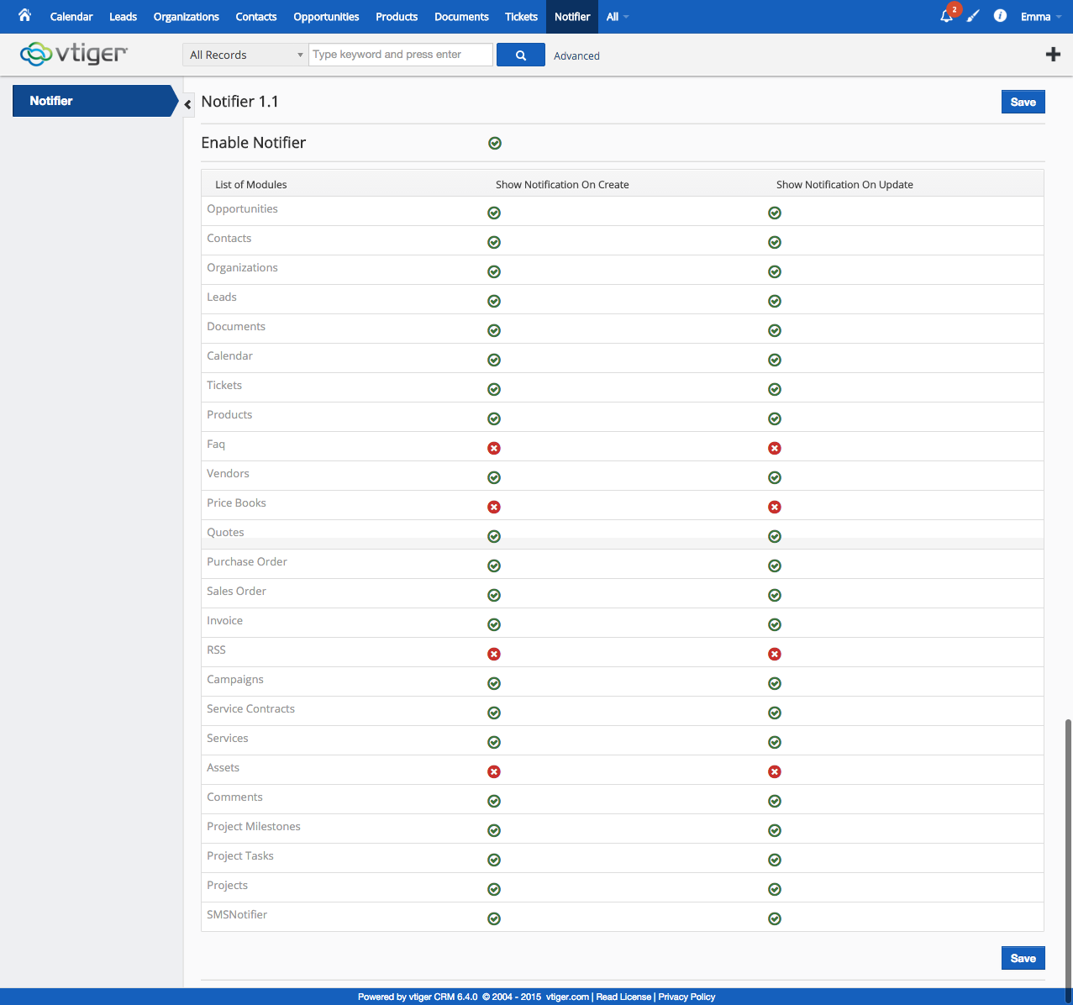Go to the Home icon in navbar
The width and height of the screenshot is (1073, 1005).
point(24,15)
